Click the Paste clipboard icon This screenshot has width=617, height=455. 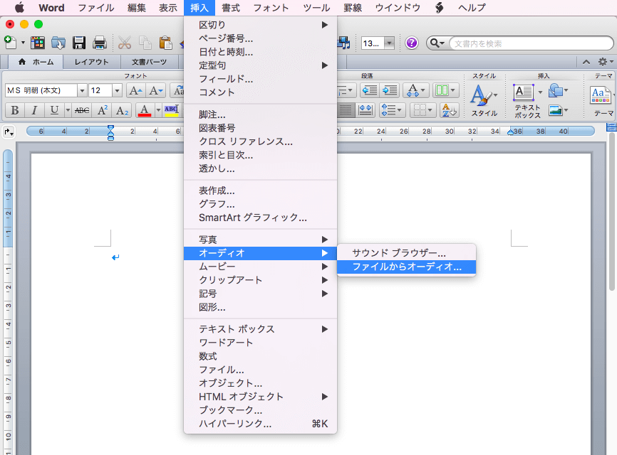point(166,43)
